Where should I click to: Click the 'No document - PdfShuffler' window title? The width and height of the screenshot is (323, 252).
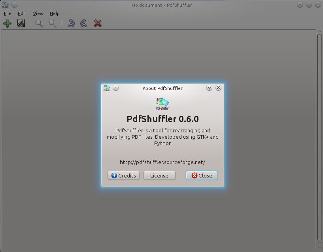[162, 5]
